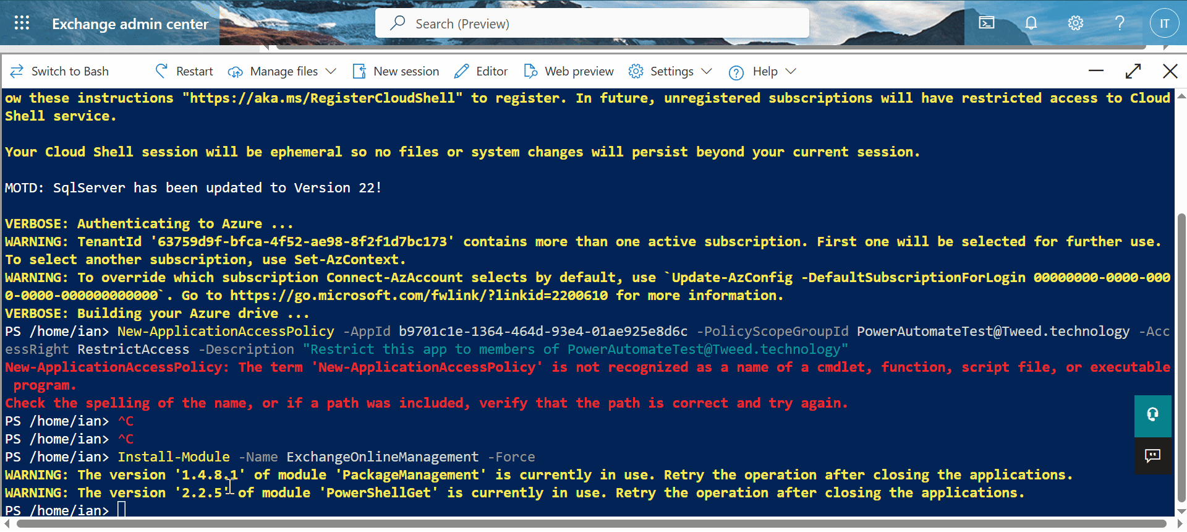Click 'VERBOSE: Authenticating to Azure' line
Image resolution: width=1187 pixels, height=532 pixels.
[x=149, y=223]
